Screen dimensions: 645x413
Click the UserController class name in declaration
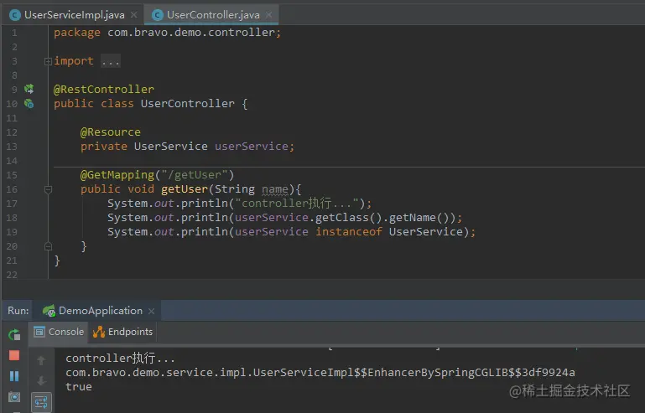[188, 104]
